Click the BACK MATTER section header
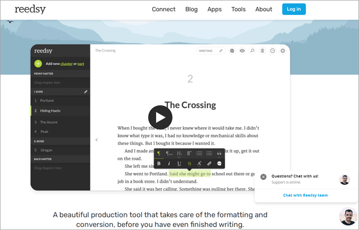359x230 pixels. 61,159
